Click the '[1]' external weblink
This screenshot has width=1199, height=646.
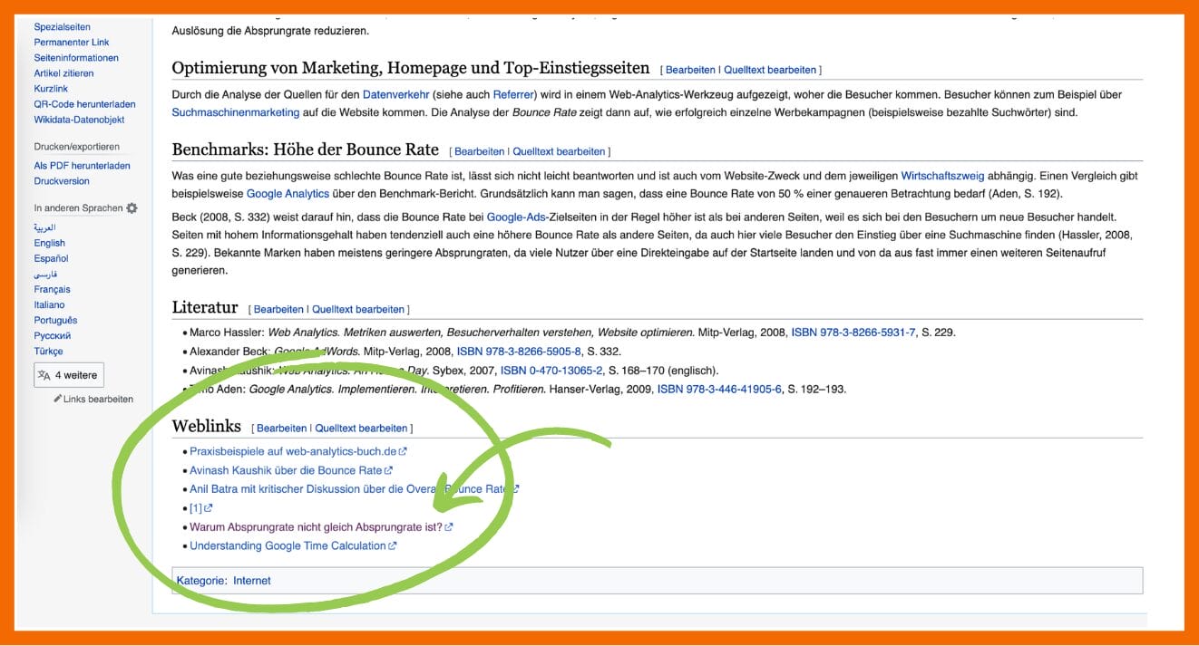coord(195,508)
